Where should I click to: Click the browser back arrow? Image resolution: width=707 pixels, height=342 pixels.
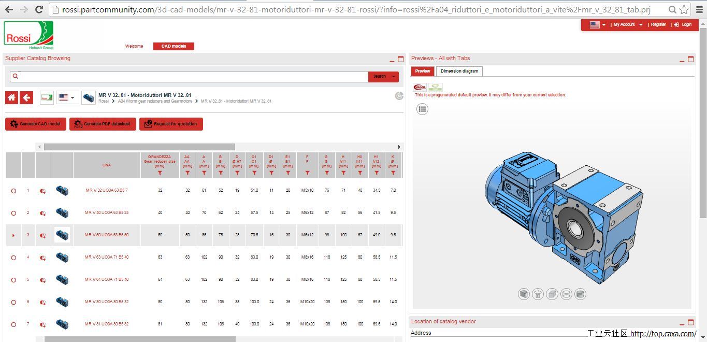(9, 9)
